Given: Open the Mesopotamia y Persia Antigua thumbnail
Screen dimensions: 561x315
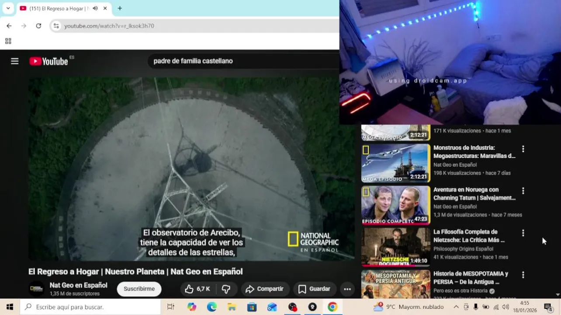Looking at the screenshot, I should [395, 284].
